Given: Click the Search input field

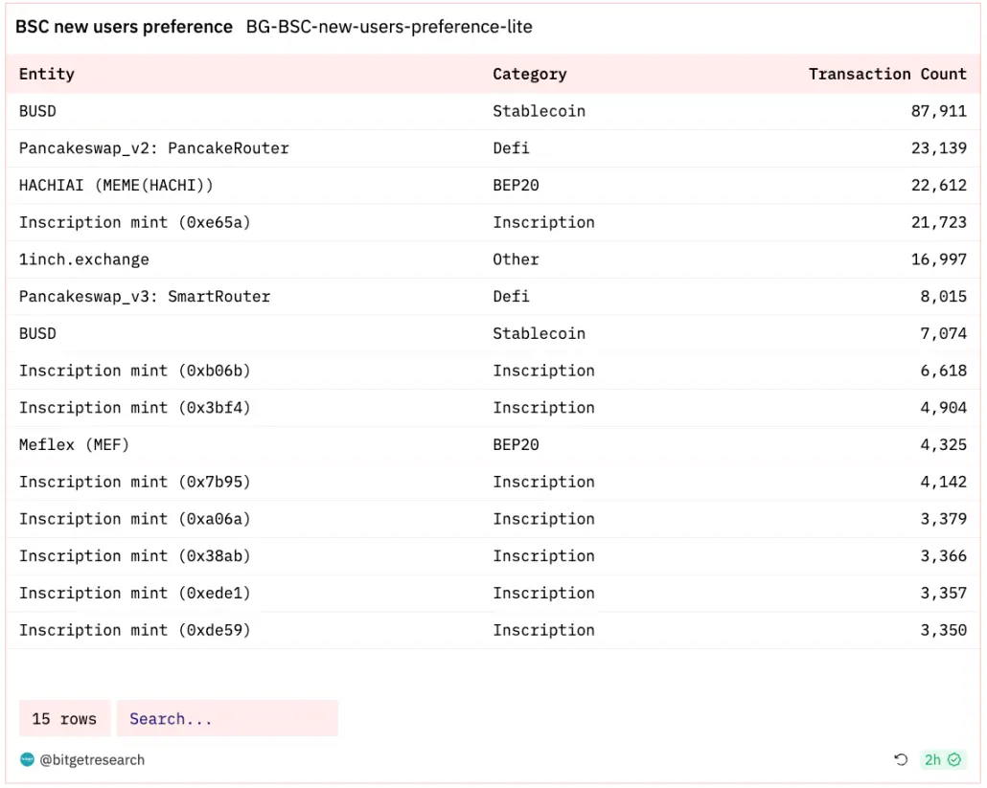Looking at the screenshot, I should tap(227, 719).
